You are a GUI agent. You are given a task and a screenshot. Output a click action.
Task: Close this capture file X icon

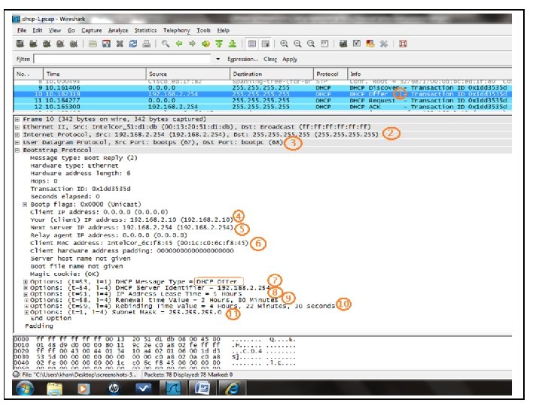tap(120, 44)
